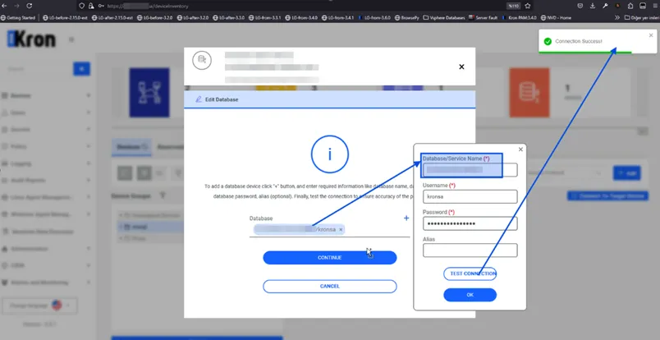Expand Alarms and Monitoring sidebar item
Screen dimensions: 660x340
[45, 283]
